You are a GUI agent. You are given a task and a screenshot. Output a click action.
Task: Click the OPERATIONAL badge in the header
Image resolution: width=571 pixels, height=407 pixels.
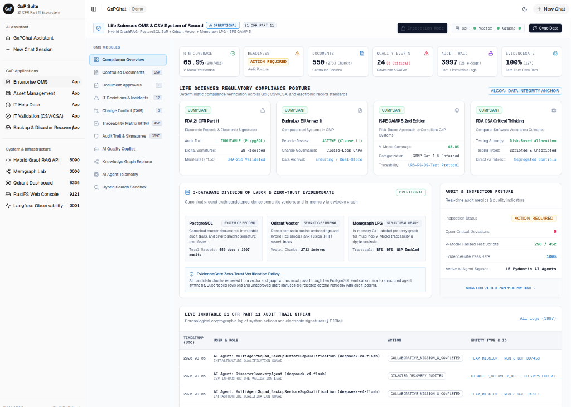coord(223,26)
